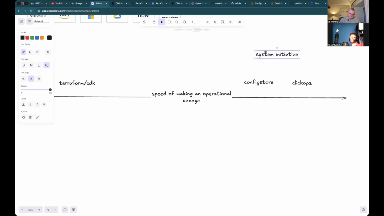Send selected element to back
The image size is (384, 216).
(23, 104)
